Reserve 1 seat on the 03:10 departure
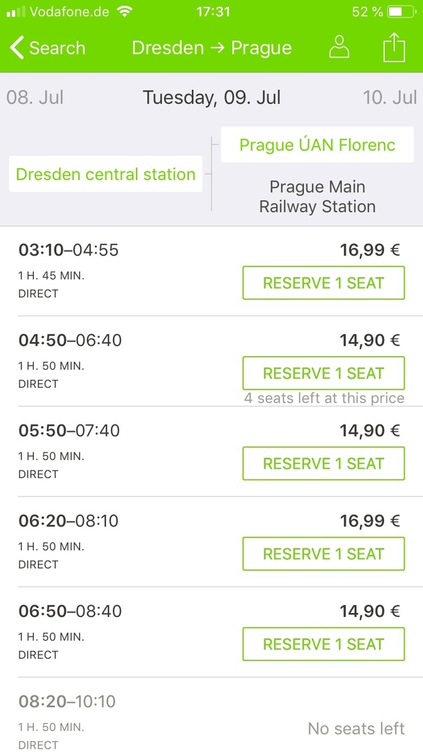Screen dimensions: 423x753 (323, 283)
